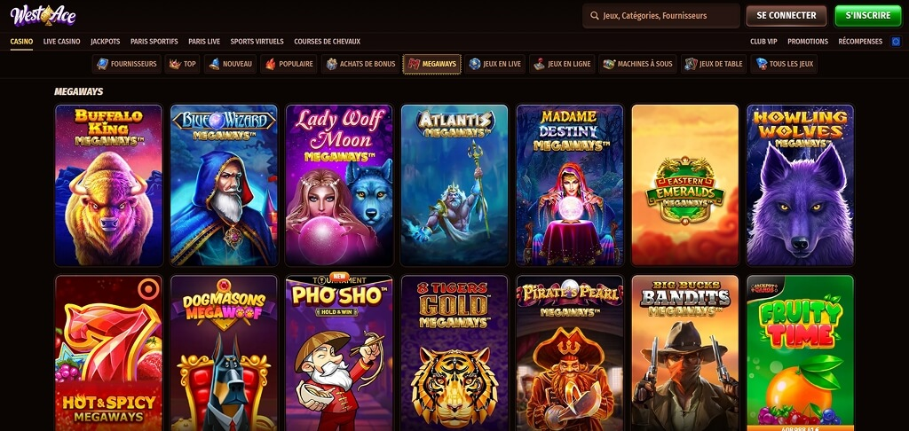
Task: Go to the Jackpots tab
Action: [x=106, y=41]
